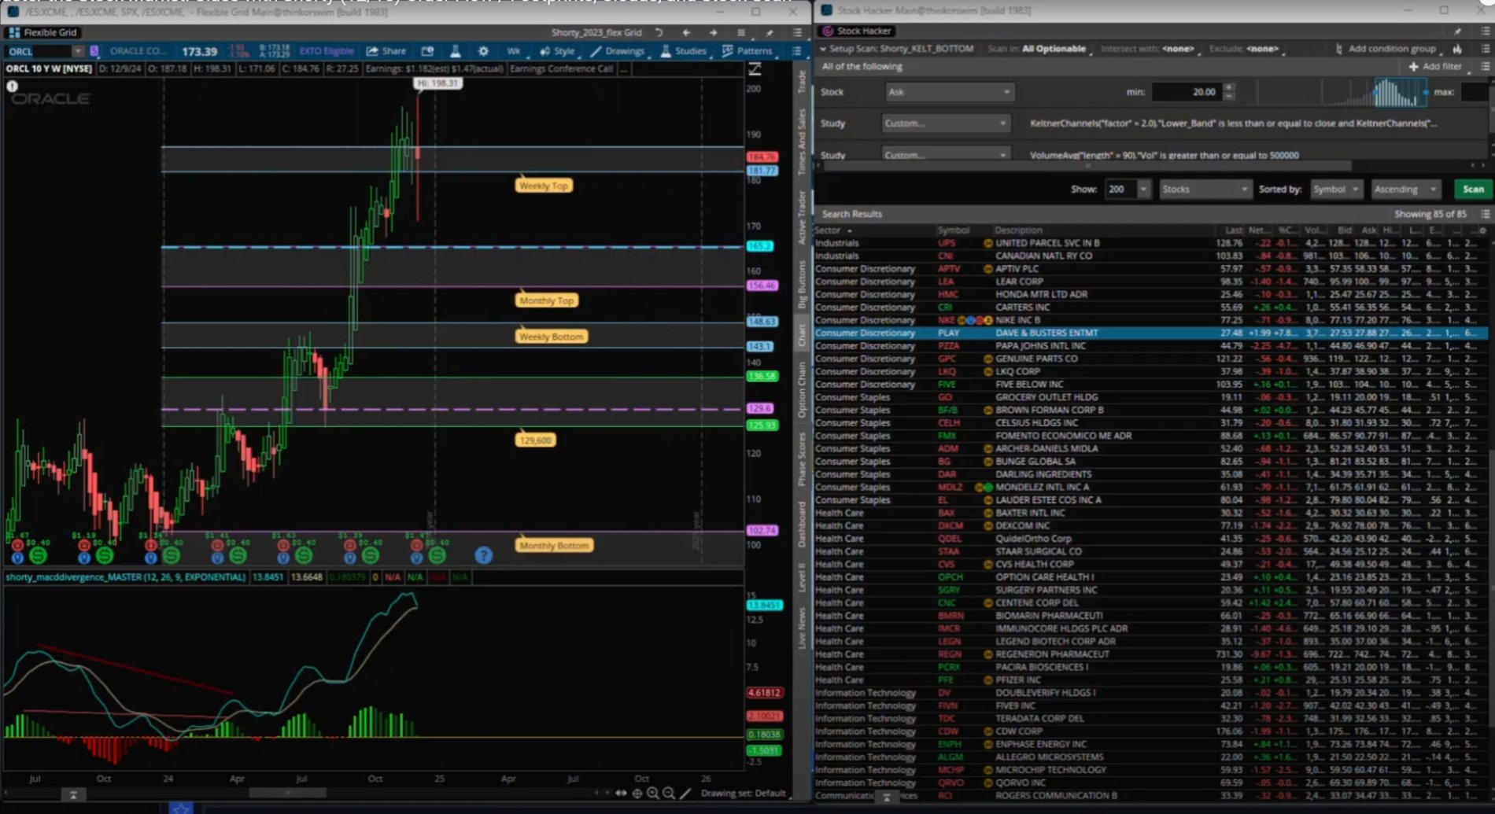Screen dimensions: 1495x814
Task: Click the blue question mark icon on chart
Action: 483,555
